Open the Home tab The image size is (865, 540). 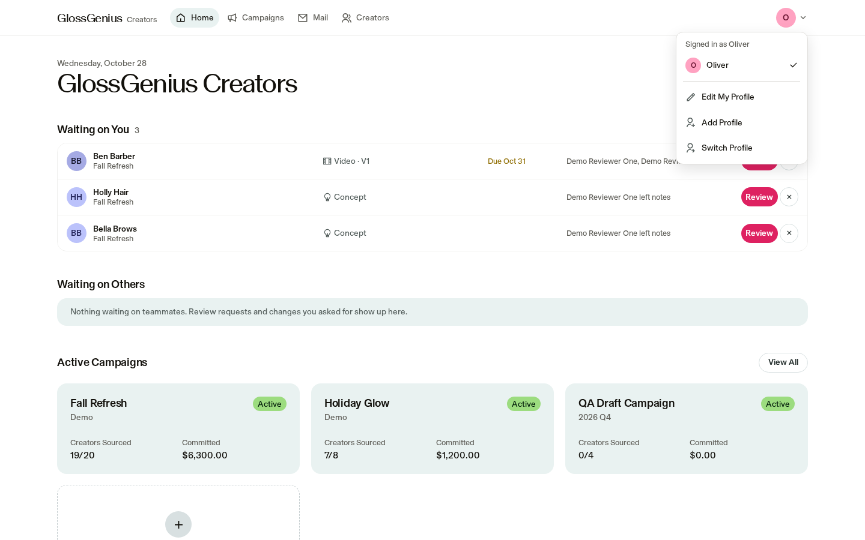pos(195,18)
